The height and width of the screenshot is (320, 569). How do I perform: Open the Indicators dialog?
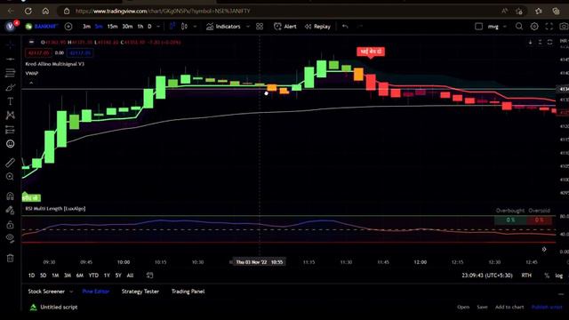pyautogui.click(x=223, y=27)
